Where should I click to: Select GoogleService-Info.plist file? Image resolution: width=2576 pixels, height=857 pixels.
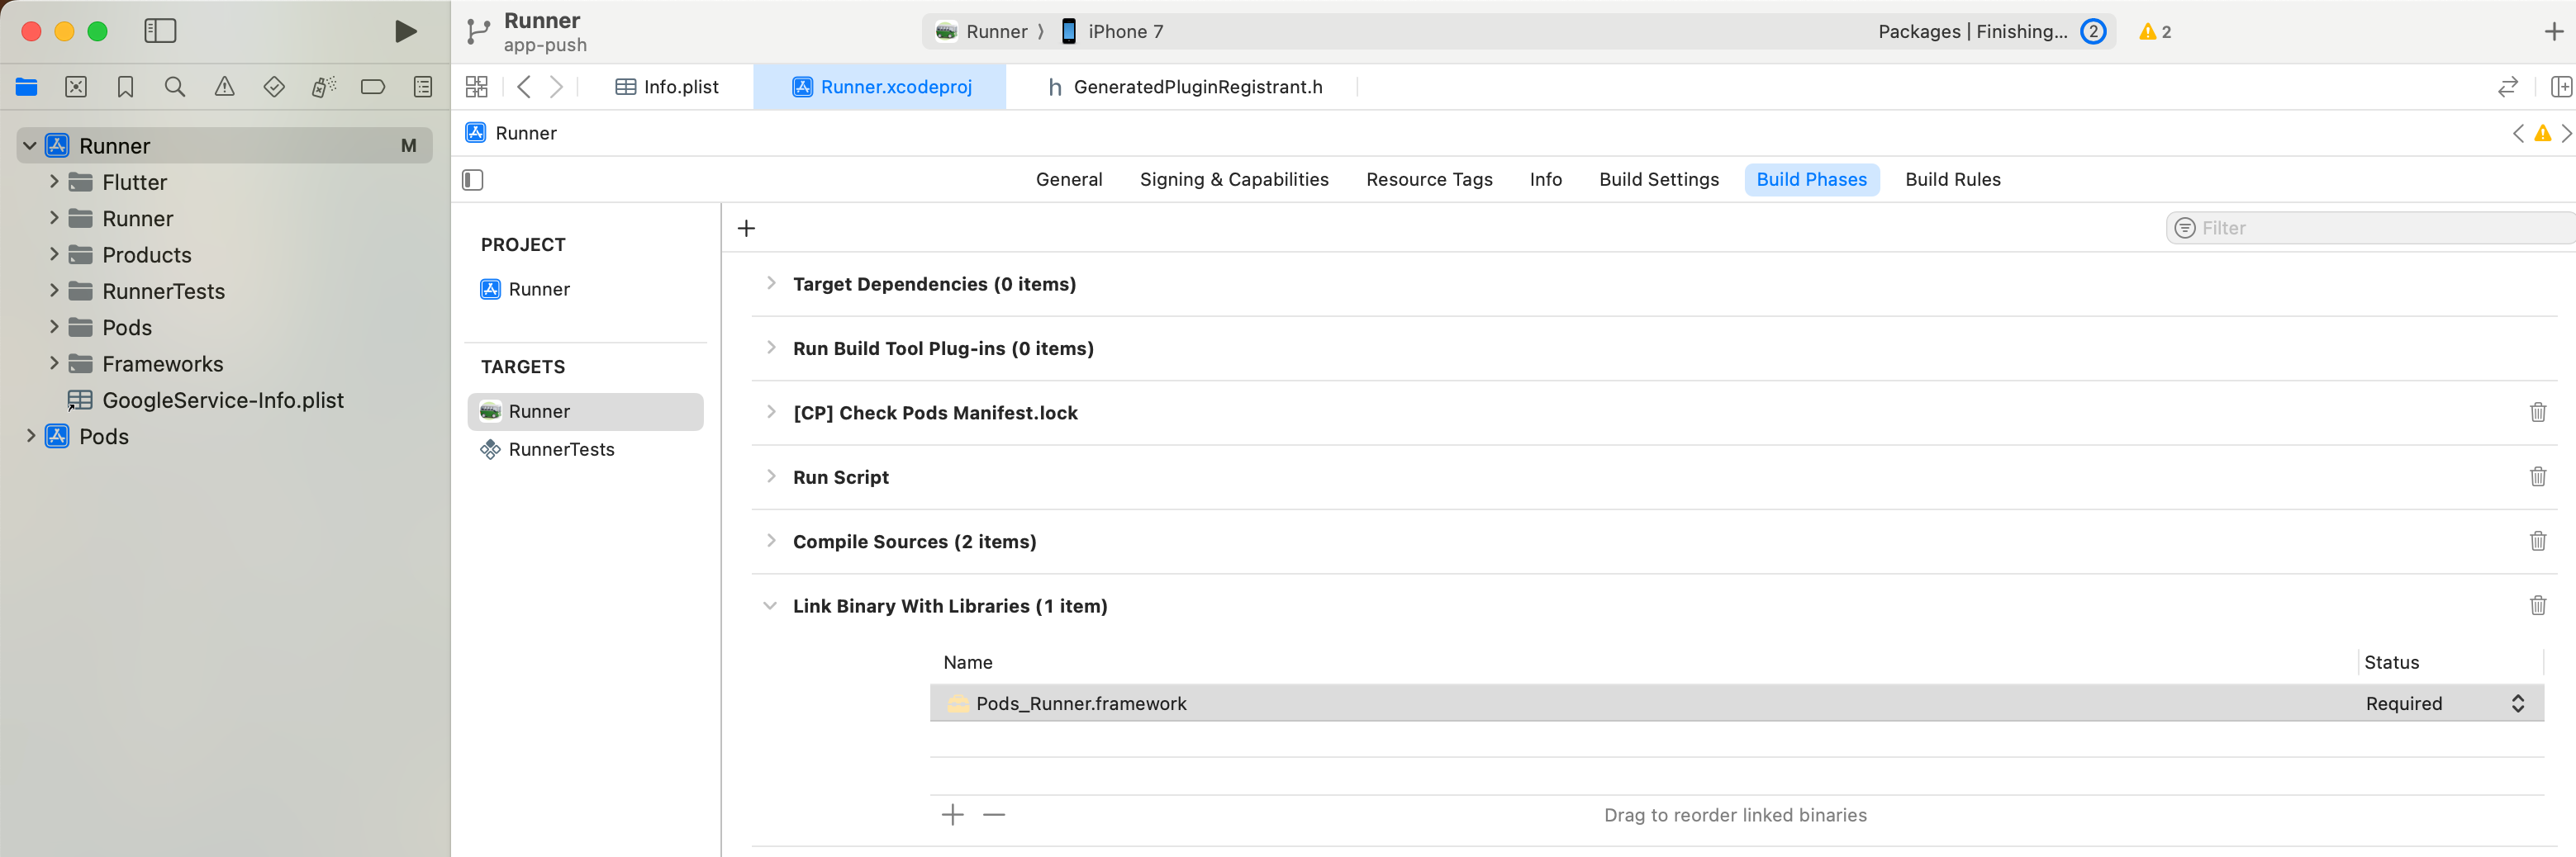[205, 400]
